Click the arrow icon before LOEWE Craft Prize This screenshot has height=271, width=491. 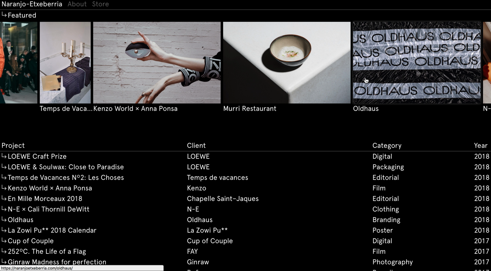[4, 156]
